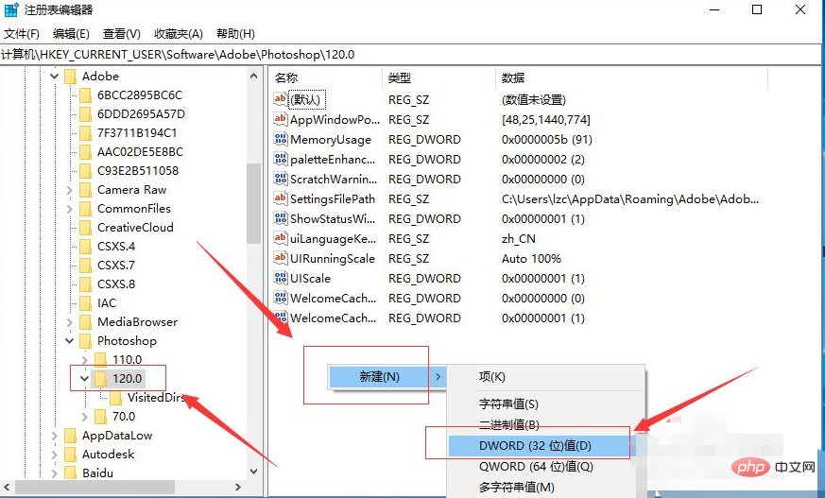Click the value data 'zh_CN'
The width and height of the screenshot is (825, 498).
(518, 239)
